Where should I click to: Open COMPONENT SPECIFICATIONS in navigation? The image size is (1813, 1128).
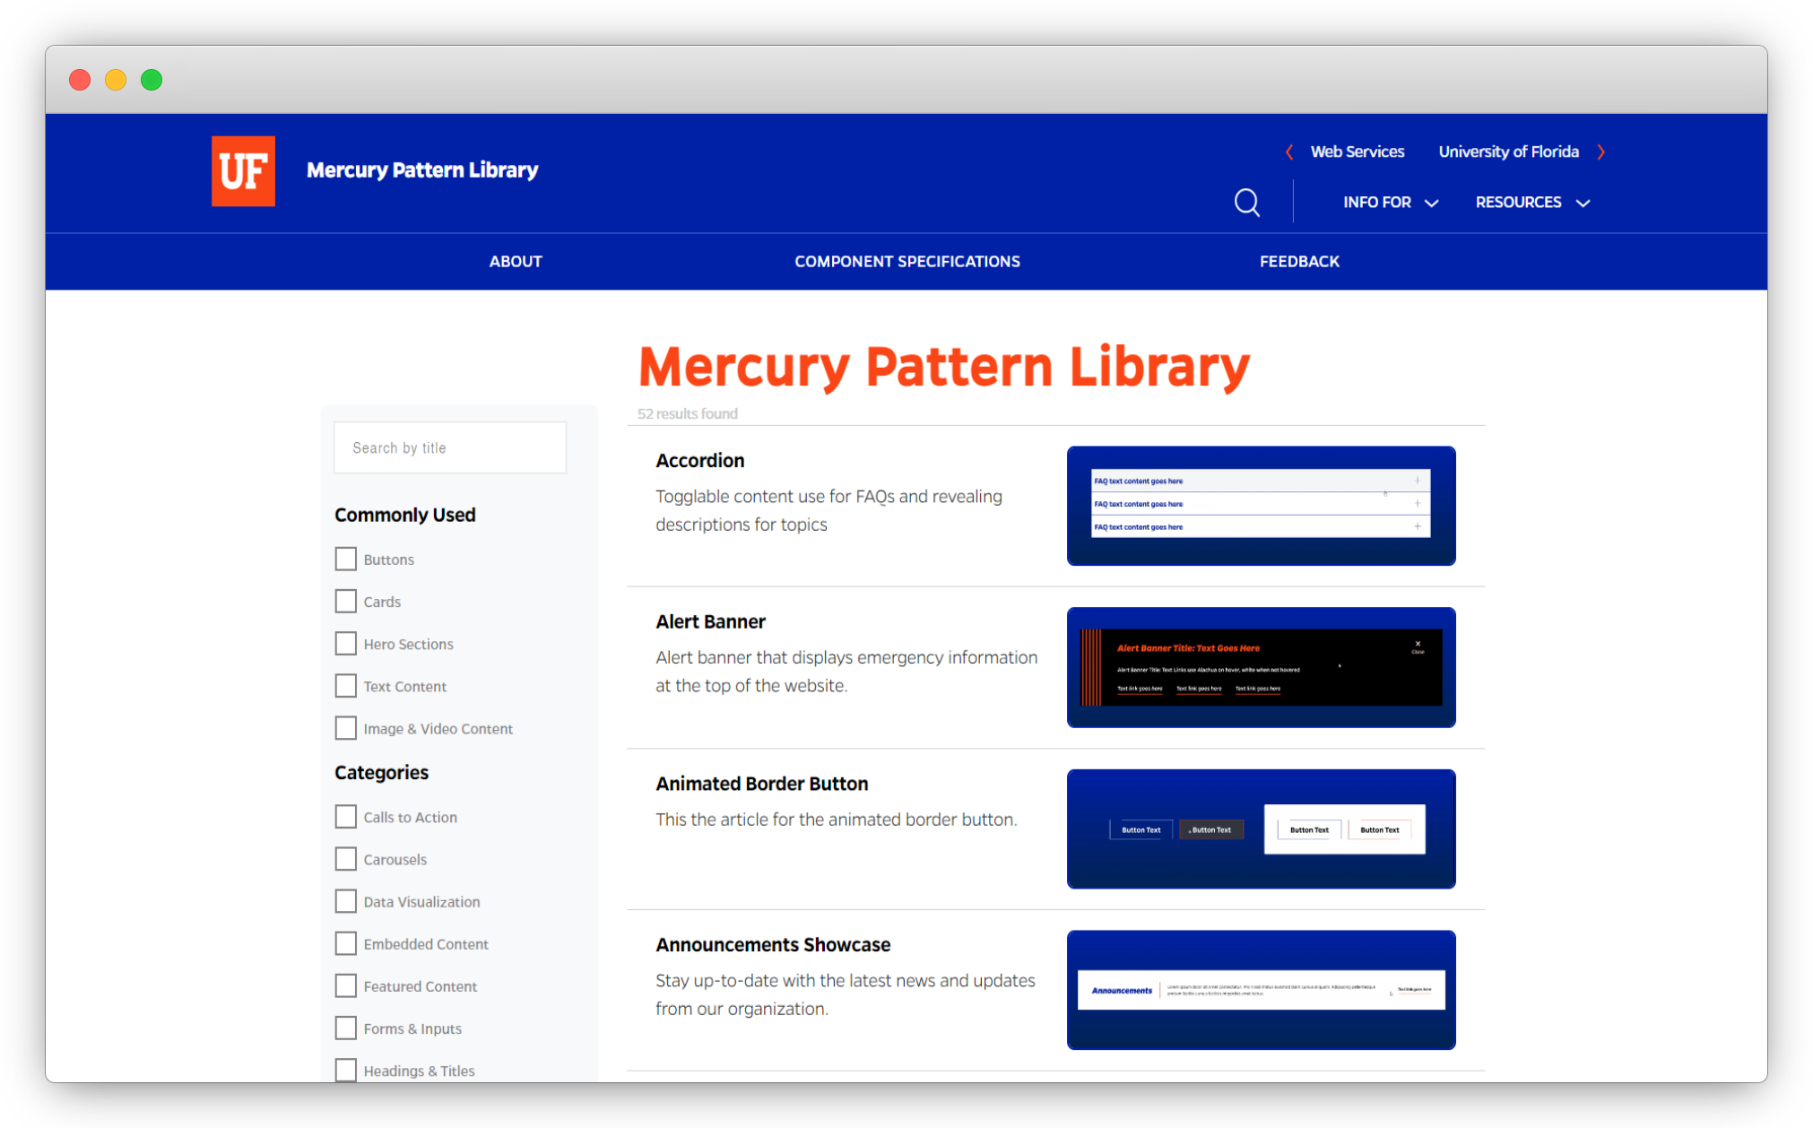pos(906,261)
